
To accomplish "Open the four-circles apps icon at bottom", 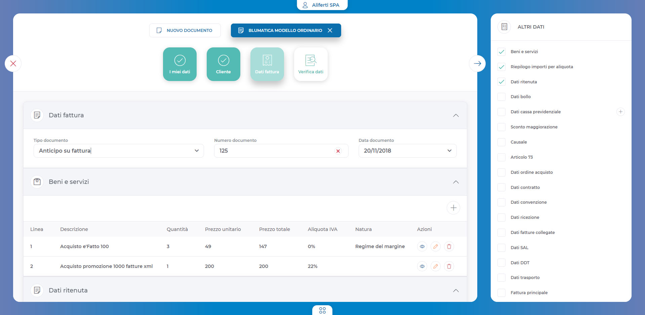I will [322, 310].
